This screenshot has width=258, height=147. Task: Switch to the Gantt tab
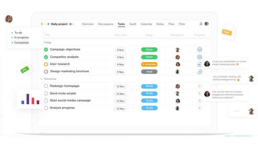coord(133,24)
